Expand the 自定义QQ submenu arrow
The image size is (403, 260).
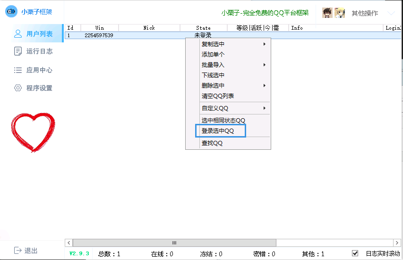coord(264,108)
